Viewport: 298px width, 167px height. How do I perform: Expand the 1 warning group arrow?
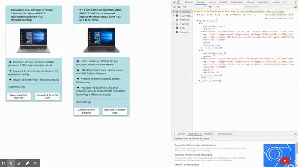pyautogui.click(x=174, y=24)
